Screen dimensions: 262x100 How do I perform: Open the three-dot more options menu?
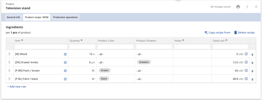point(247,7)
